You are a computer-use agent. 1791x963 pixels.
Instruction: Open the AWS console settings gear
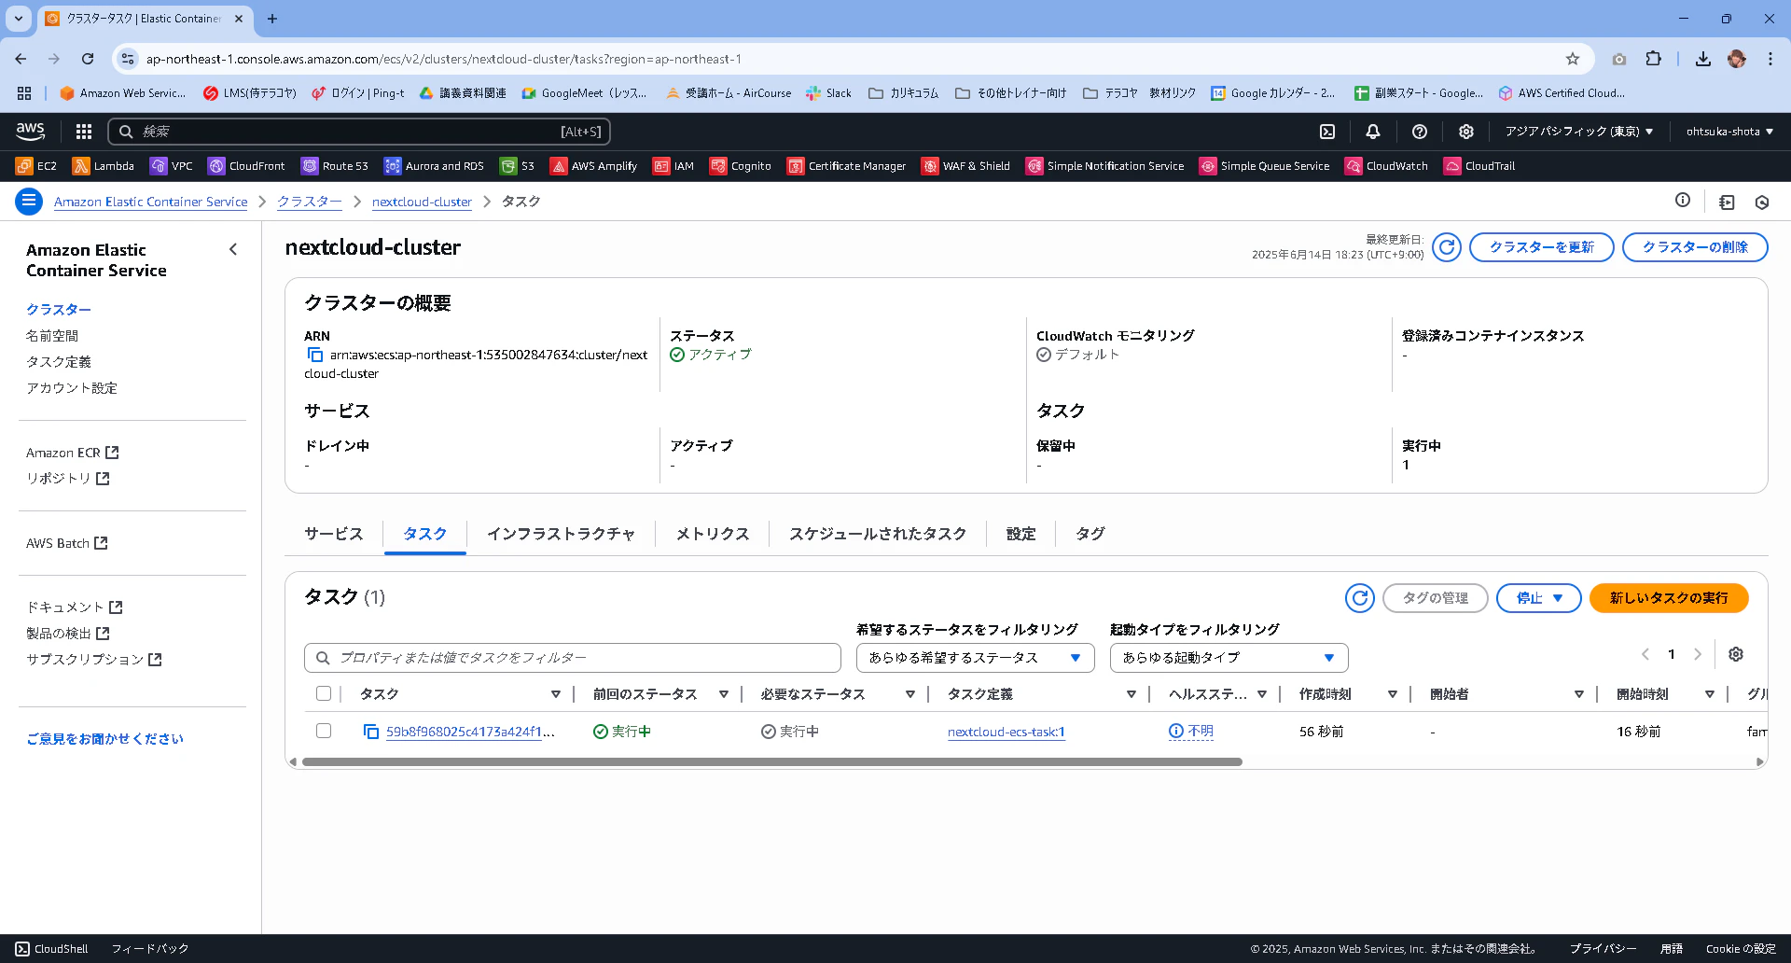point(1466,132)
